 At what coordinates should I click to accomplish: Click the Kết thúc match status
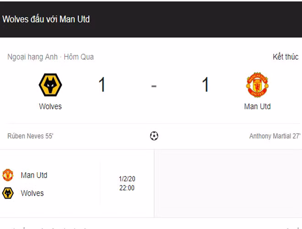286,57
